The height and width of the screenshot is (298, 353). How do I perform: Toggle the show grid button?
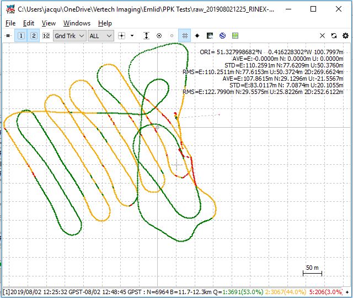(185, 35)
